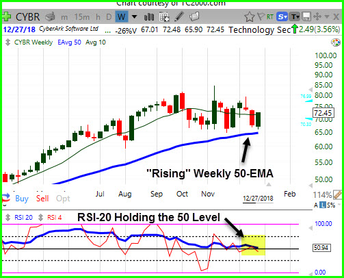The height and width of the screenshot is (278, 344).
Task: Click the save floppy disk icon
Action: (306, 16)
